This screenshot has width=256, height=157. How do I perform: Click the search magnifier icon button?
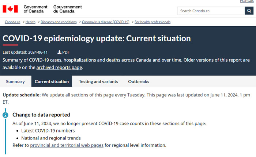[x=249, y=11]
